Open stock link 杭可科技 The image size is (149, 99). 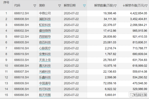(x=45, y=89)
